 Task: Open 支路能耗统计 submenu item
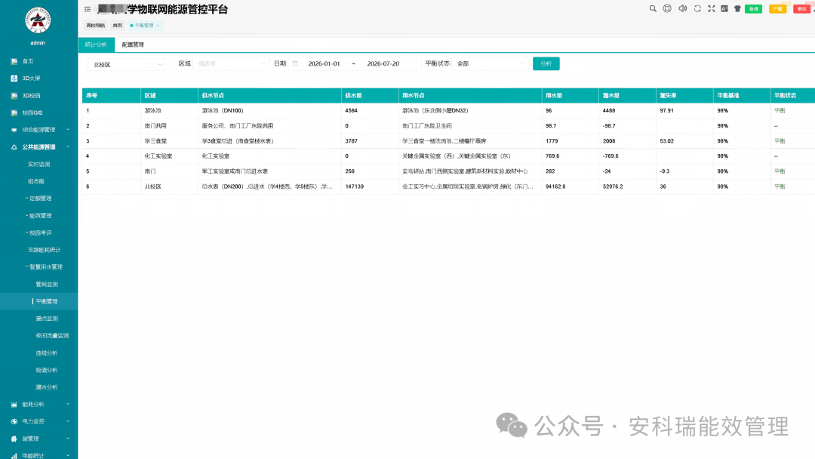pyautogui.click(x=45, y=250)
